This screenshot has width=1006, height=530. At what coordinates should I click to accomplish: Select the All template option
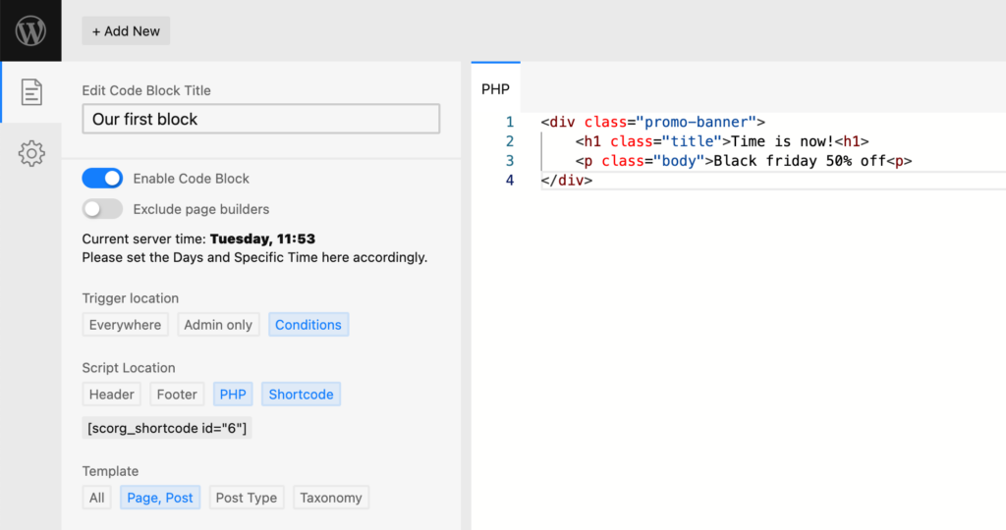97,498
